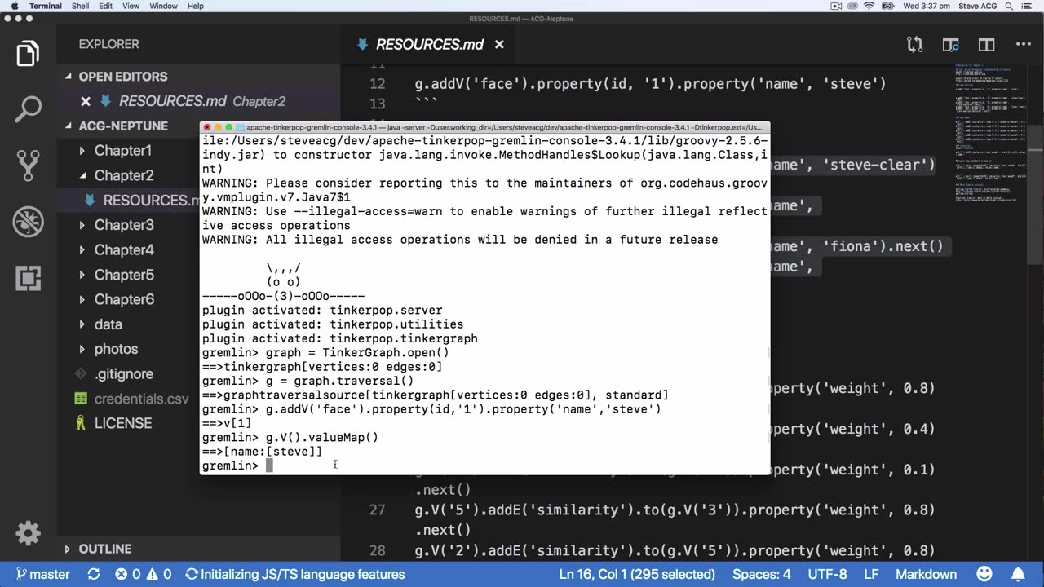Open the Help menu
The width and height of the screenshot is (1044, 587).
point(196,6)
